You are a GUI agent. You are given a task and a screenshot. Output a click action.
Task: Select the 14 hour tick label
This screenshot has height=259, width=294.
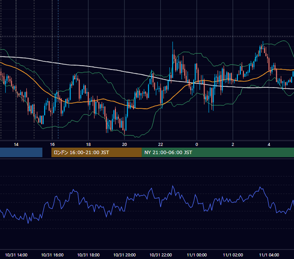coord(16,145)
